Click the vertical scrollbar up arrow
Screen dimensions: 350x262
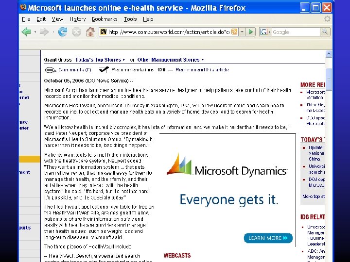click(329, 54)
